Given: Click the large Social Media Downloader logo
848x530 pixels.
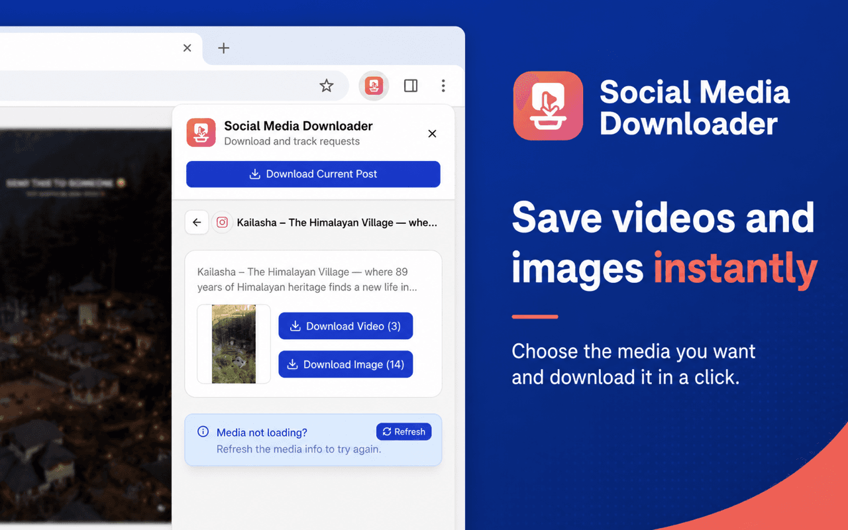Looking at the screenshot, I should coord(548,105).
